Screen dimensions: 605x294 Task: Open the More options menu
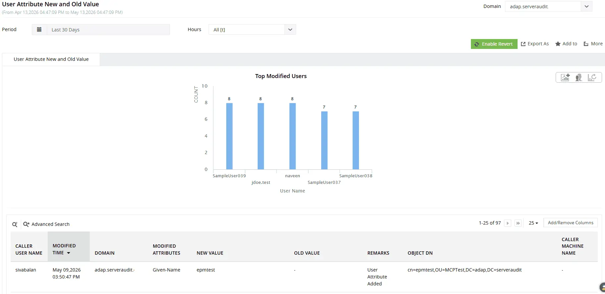[593, 44]
